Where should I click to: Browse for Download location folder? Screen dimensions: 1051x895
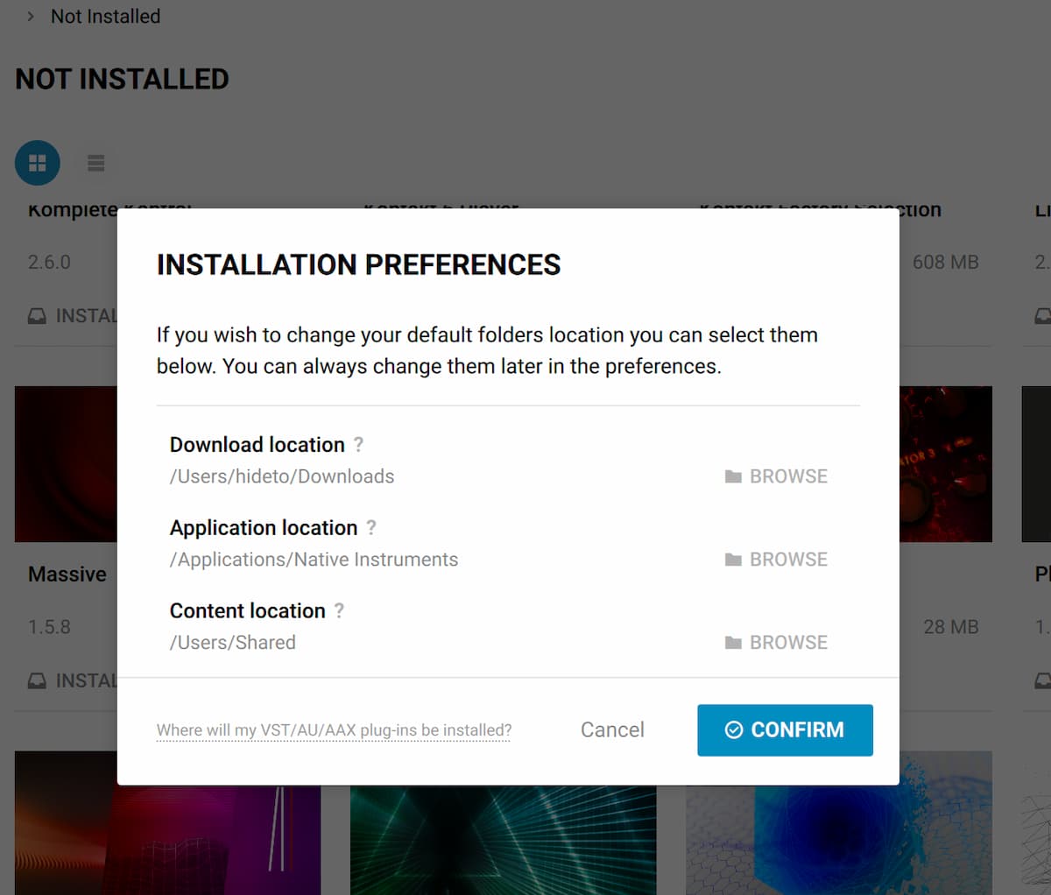[776, 476]
